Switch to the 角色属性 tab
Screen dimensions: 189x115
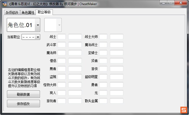28,13
